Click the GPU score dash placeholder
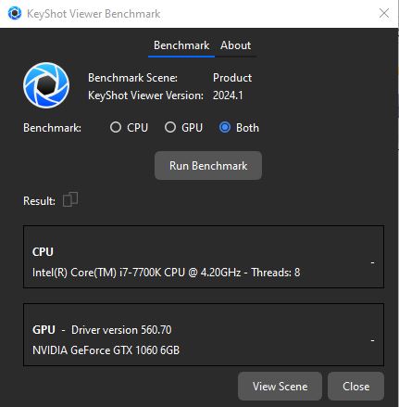399x407 pixels. [373, 340]
